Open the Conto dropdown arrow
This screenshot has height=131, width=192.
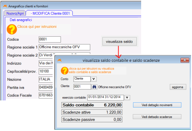click(x=94, y=79)
